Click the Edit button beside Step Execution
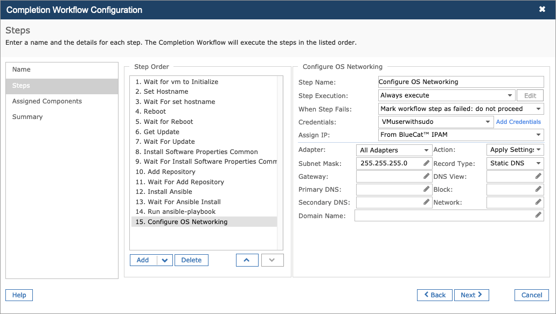 point(530,96)
